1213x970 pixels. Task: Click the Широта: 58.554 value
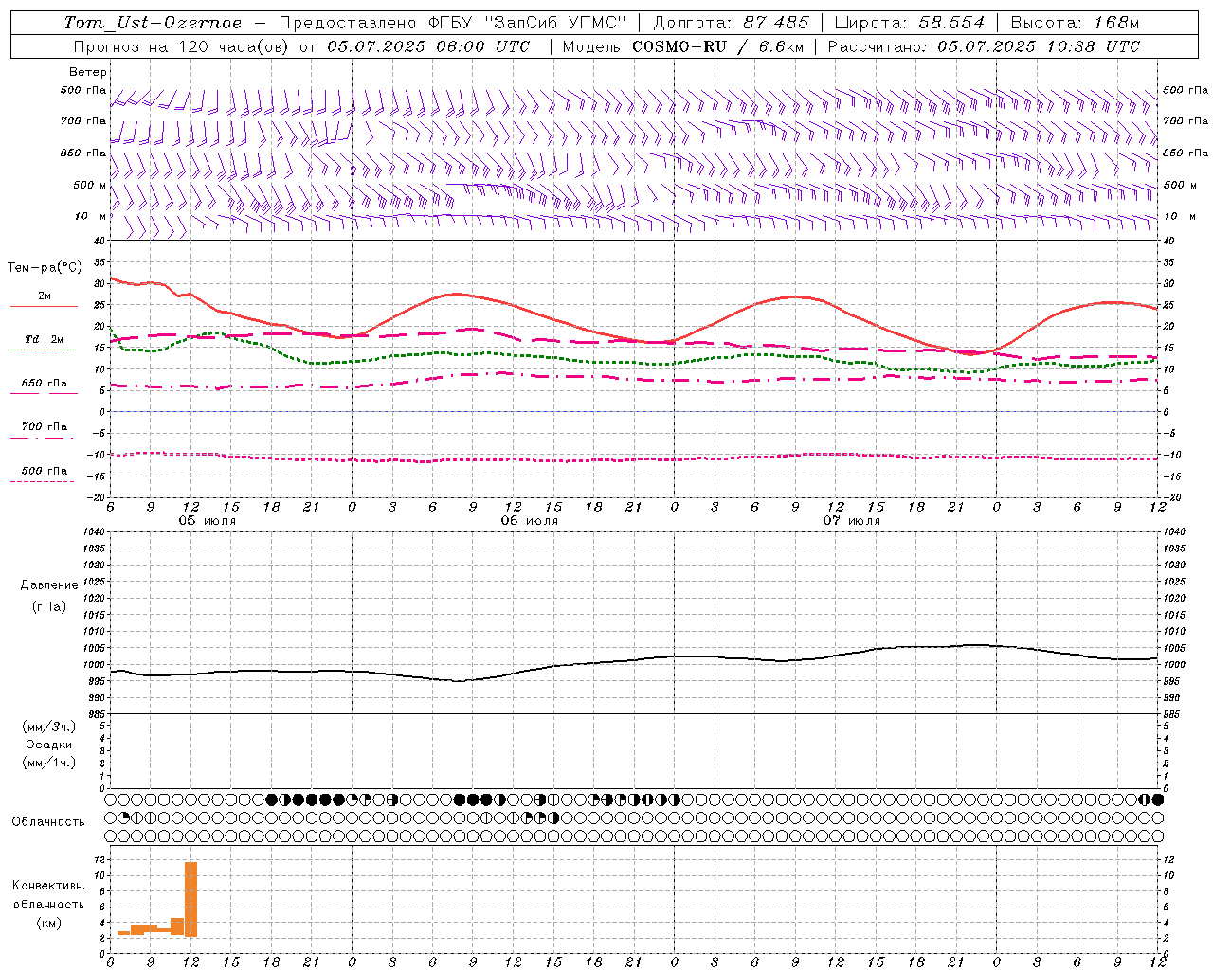pos(910,23)
